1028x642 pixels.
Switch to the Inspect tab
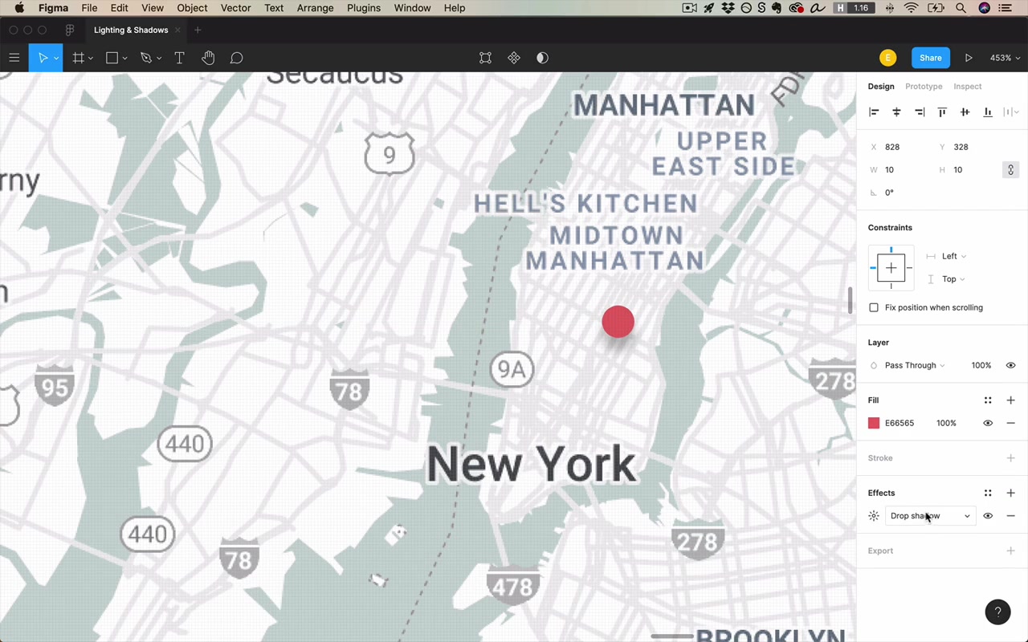[x=968, y=87]
